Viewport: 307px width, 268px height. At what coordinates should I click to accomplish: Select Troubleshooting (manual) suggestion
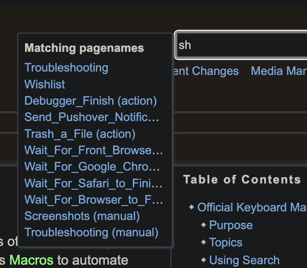click(x=91, y=232)
